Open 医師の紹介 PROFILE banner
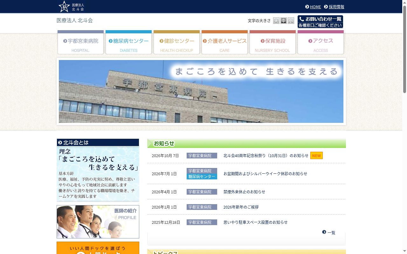This screenshot has width=407, height=254. pos(98,222)
